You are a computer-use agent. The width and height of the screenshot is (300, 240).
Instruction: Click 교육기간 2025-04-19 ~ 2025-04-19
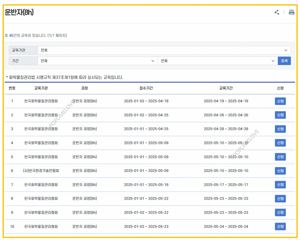[x=226, y=101]
